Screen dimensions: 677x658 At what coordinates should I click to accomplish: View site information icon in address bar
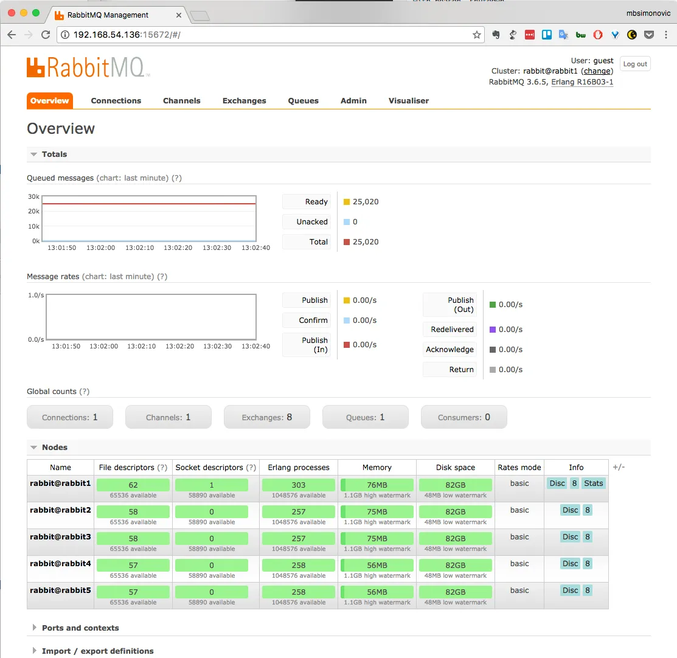coord(64,35)
